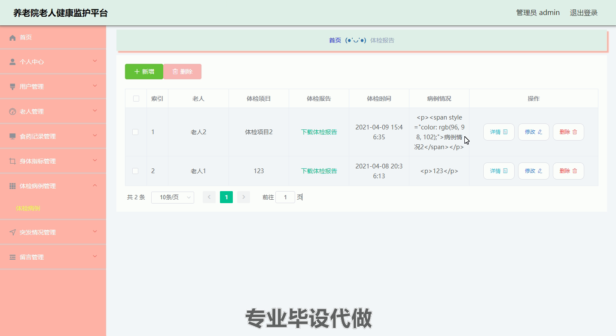Expand the 个人中心 menu chevron
This screenshot has height=336, width=616.
[95, 61]
